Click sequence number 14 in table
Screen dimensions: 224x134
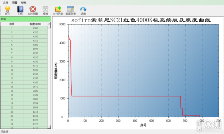pyautogui.click(x=12, y=82)
